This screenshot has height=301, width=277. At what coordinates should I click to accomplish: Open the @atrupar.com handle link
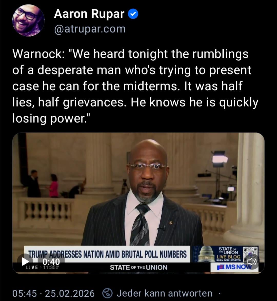click(90, 29)
